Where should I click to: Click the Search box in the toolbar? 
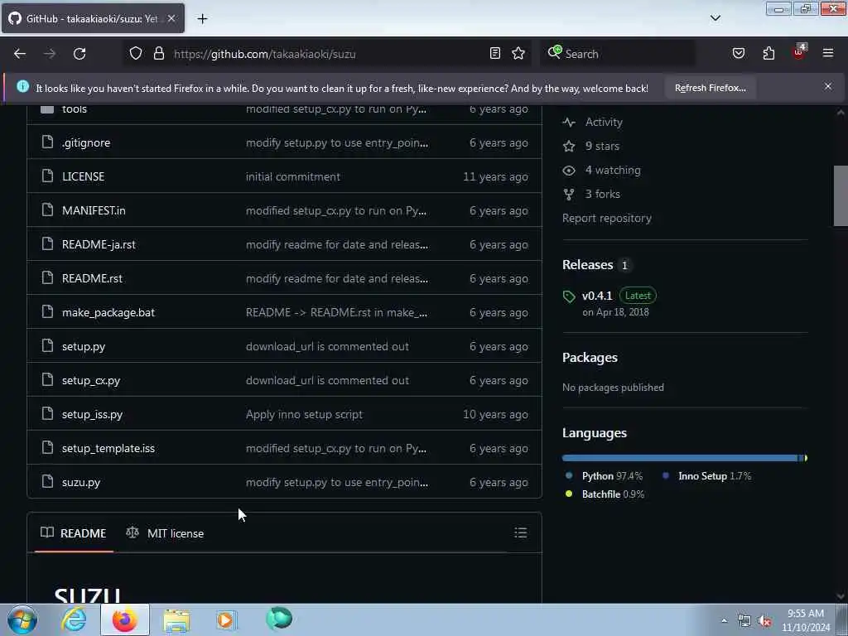click(x=619, y=54)
